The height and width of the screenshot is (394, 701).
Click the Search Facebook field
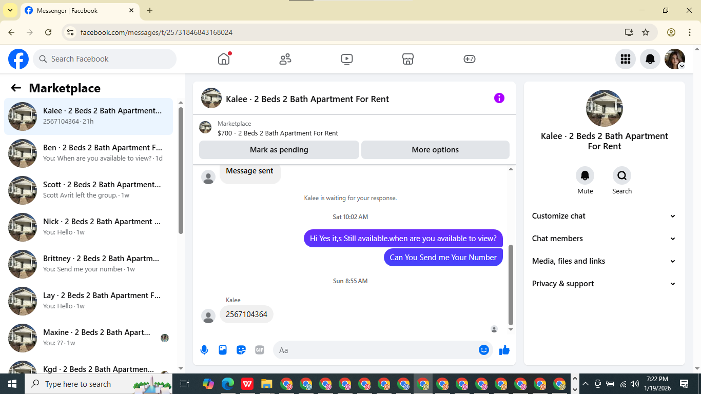pos(105,59)
